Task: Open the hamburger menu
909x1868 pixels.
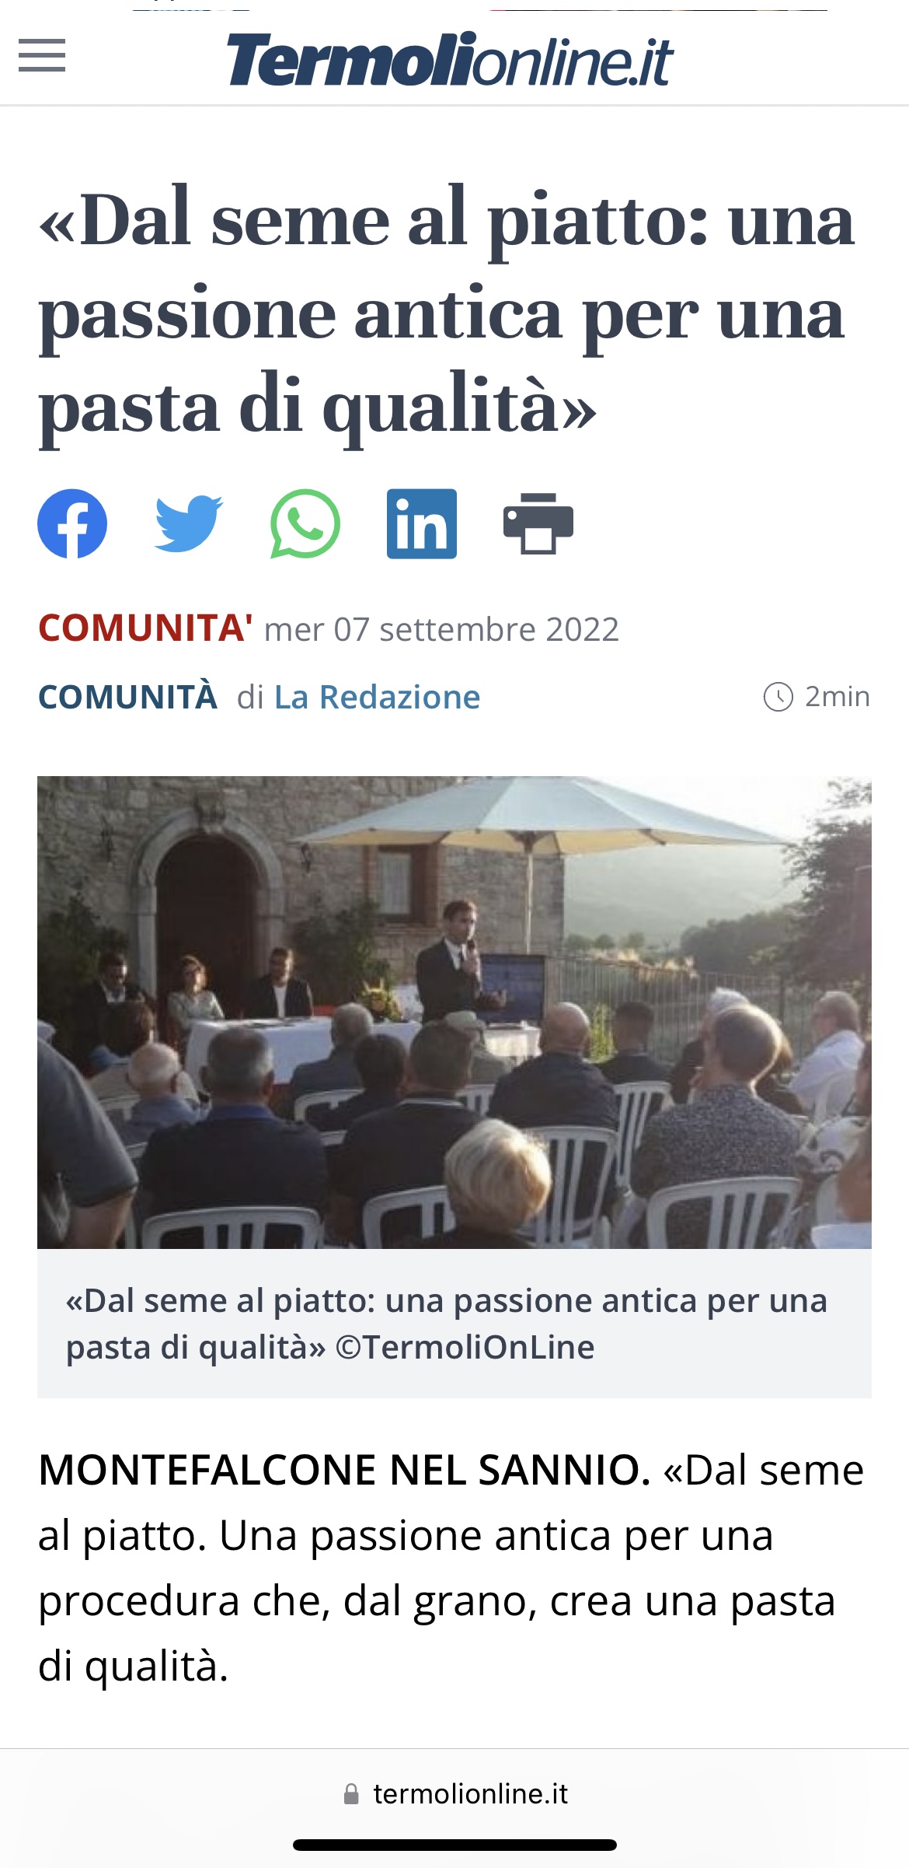Action: 42,56
